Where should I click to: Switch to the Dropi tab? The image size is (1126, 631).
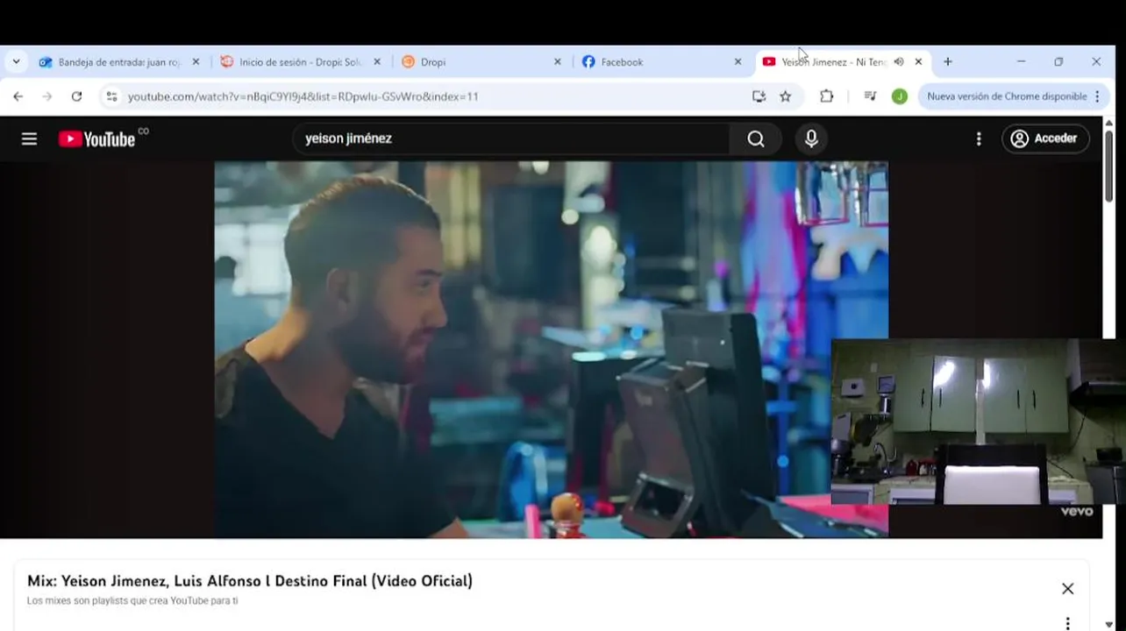pos(481,62)
